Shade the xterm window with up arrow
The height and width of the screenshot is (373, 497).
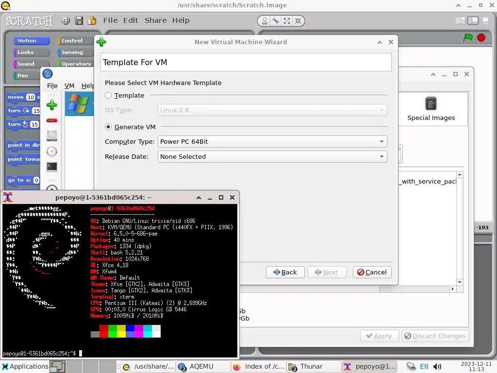[x=199, y=198]
